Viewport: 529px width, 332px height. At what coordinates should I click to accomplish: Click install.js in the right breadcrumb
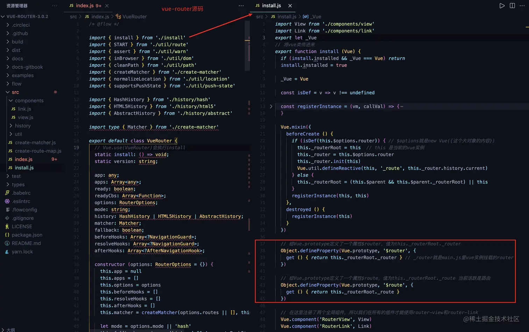coord(287,16)
